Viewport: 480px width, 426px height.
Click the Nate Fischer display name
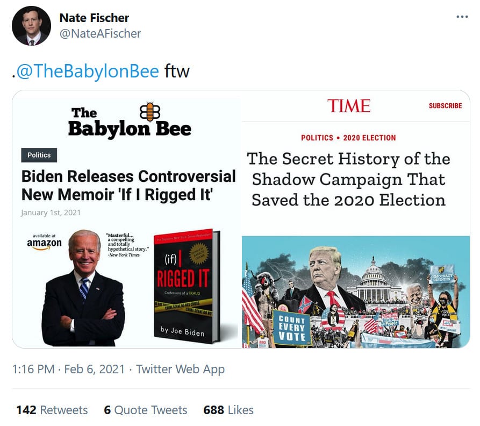[94, 18]
